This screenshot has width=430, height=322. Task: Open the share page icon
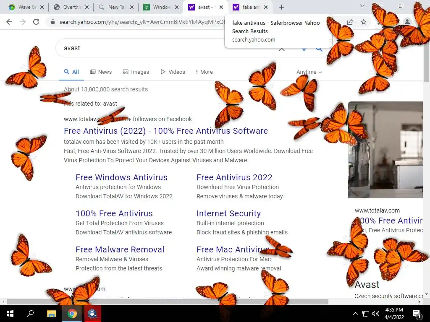click(350, 22)
